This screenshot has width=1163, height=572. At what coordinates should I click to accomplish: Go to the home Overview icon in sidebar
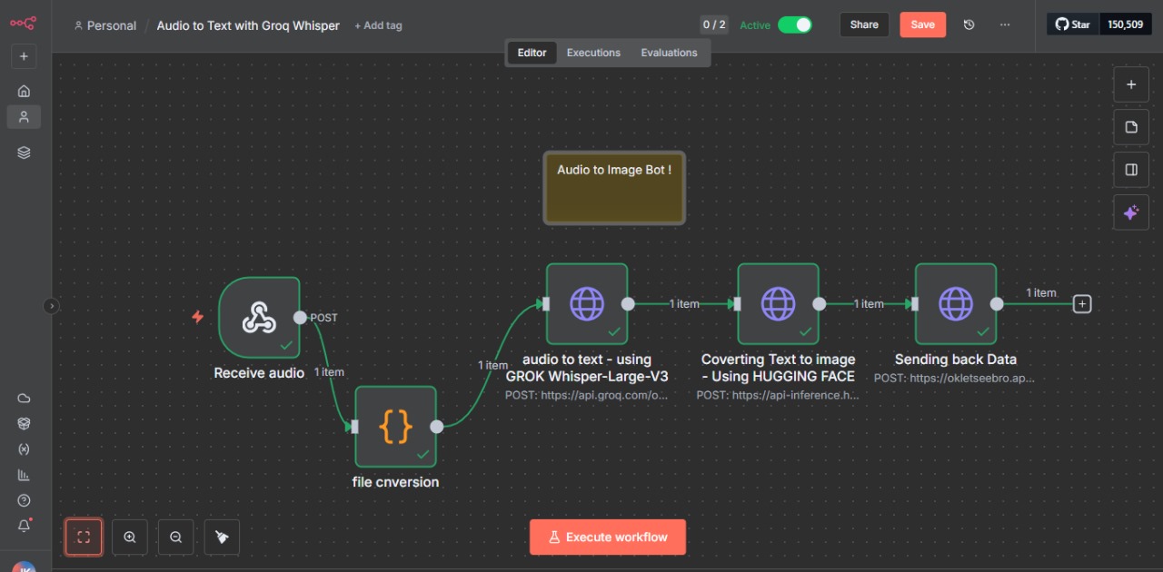point(24,91)
